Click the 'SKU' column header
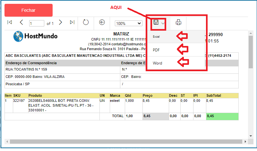The height and width of the screenshot is (151, 257). point(17,95)
